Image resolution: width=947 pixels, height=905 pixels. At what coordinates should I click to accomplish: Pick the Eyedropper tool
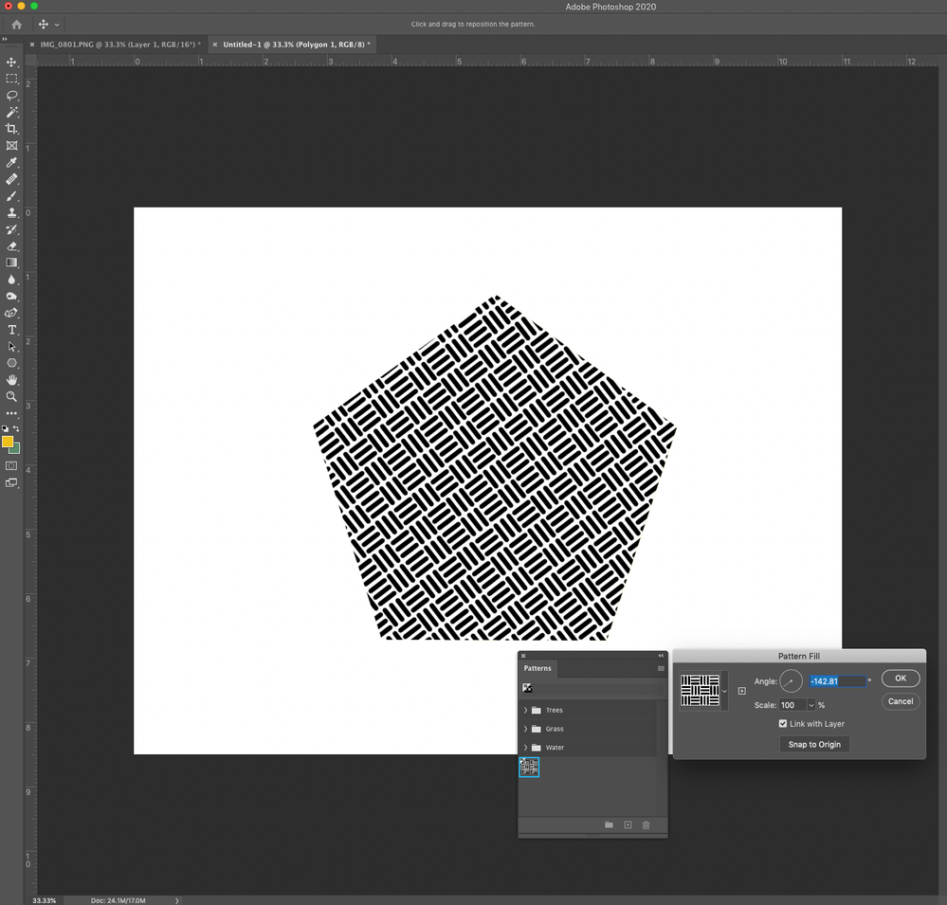(x=11, y=163)
